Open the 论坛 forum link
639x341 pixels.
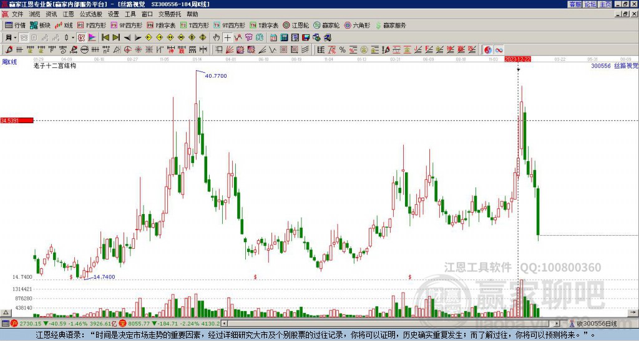point(590,4)
